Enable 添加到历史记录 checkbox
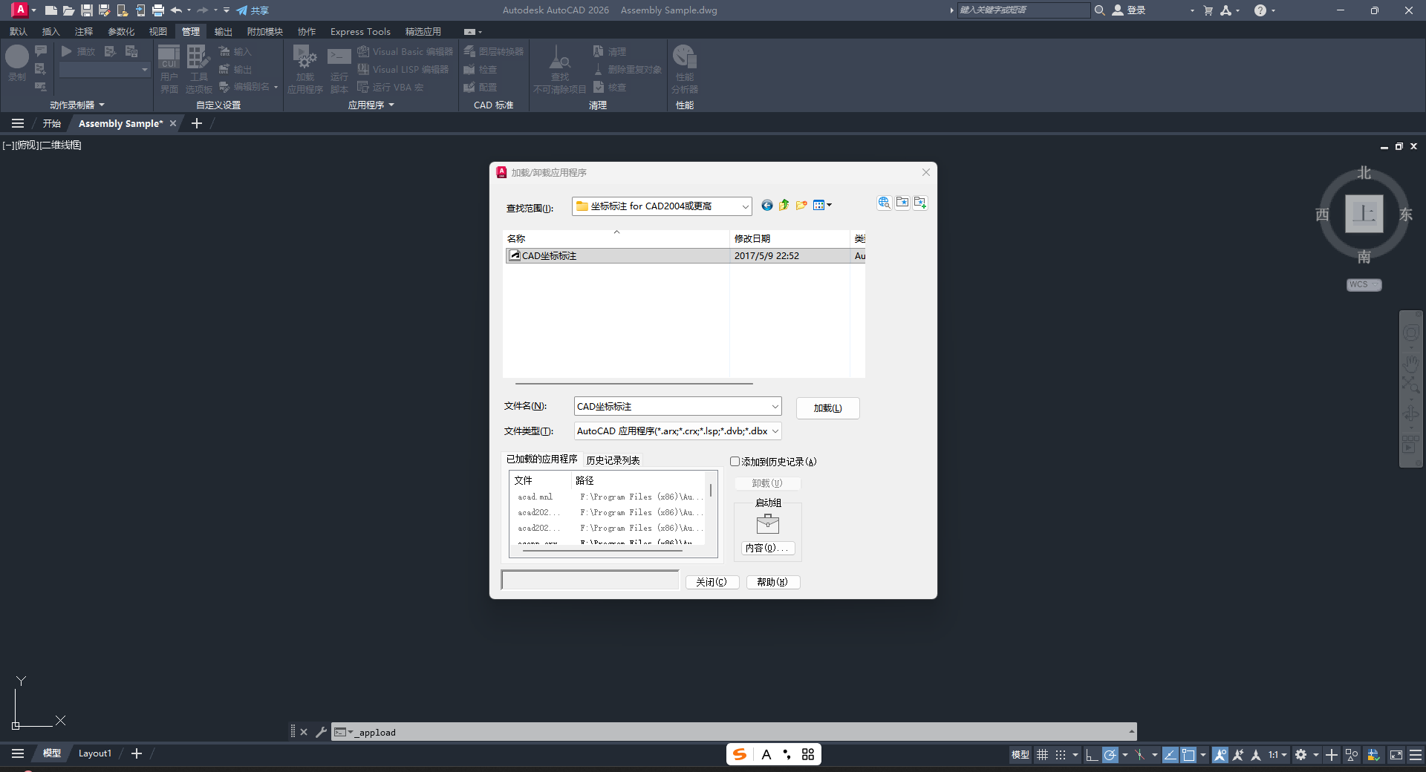Image resolution: width=1426 pixels, height=772 pixels. pos(735,462)
